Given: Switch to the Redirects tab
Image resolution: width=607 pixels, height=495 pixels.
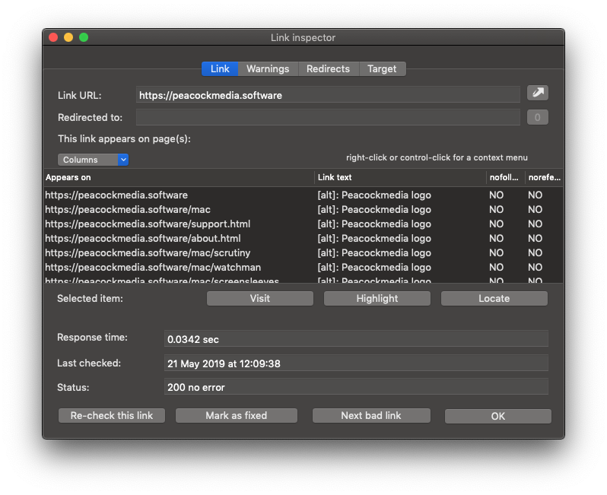Looking at the screenshot, I should (x=328, y=69).
